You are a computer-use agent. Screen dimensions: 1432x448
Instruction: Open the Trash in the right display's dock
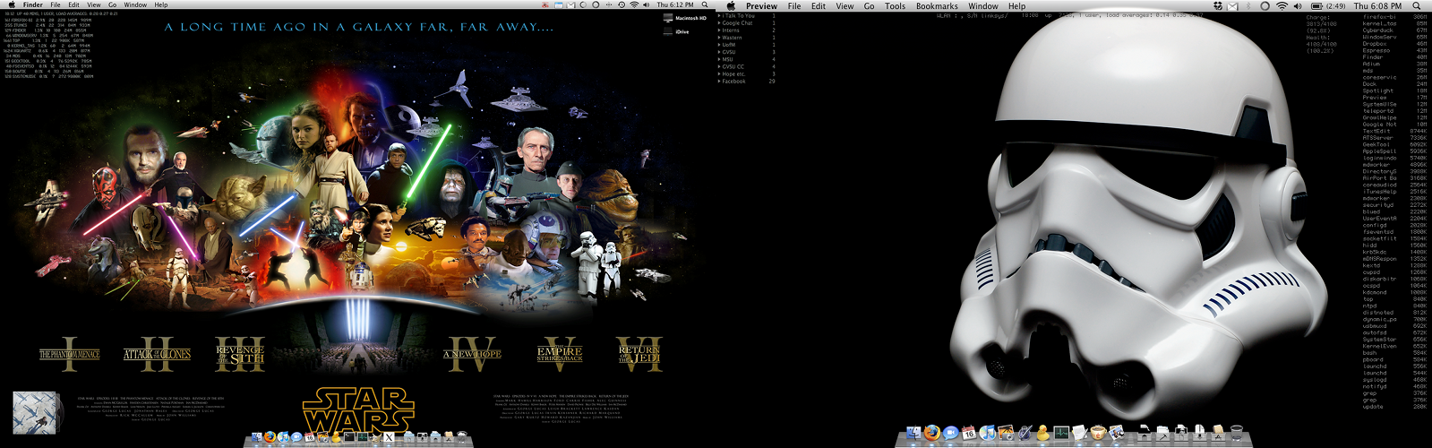coord(1236,433)
